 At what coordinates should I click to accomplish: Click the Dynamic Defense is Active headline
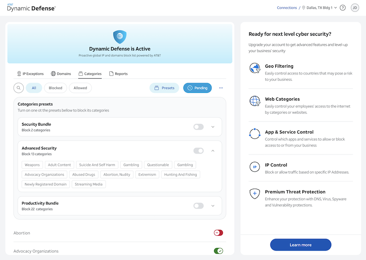(x=120, y=49)
